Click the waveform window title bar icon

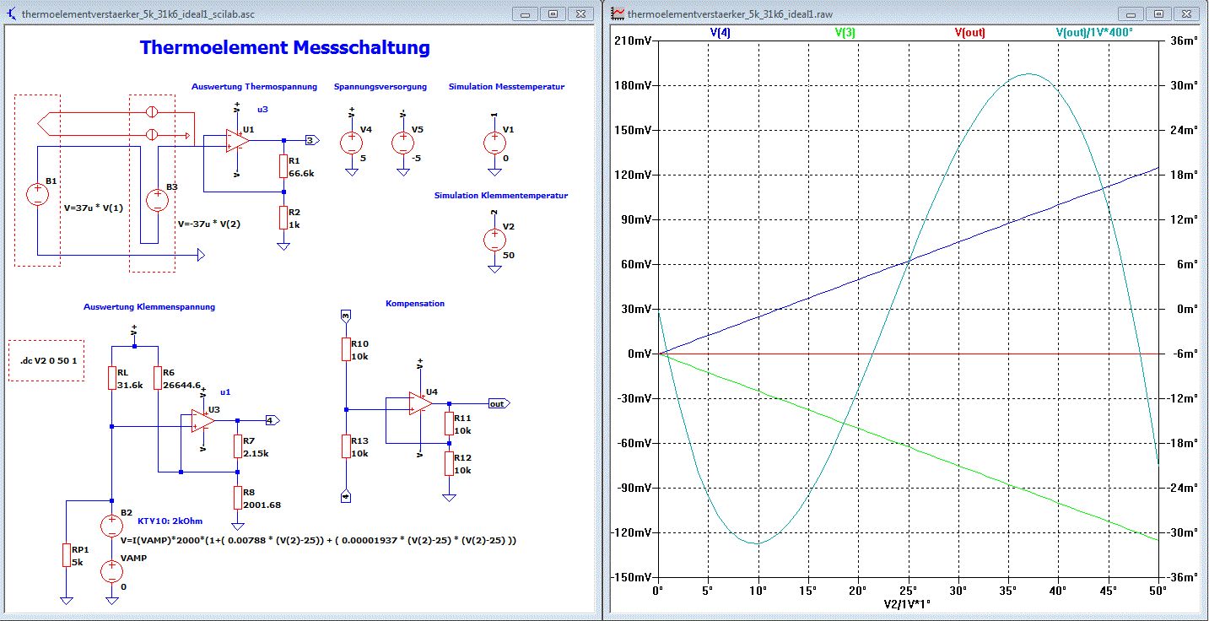click(618, 14)
